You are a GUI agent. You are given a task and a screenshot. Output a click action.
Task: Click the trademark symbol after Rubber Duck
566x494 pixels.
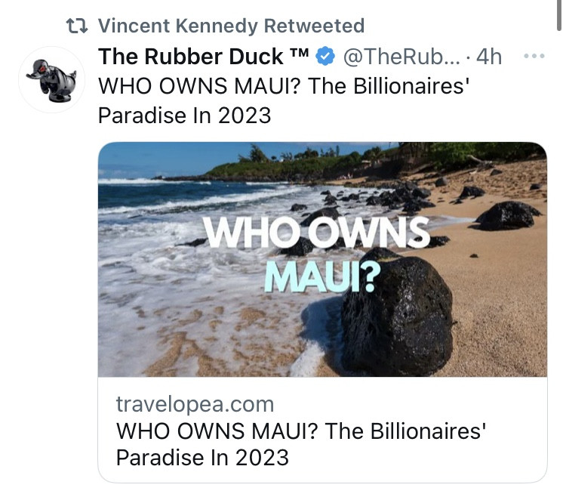pos(297,54)
